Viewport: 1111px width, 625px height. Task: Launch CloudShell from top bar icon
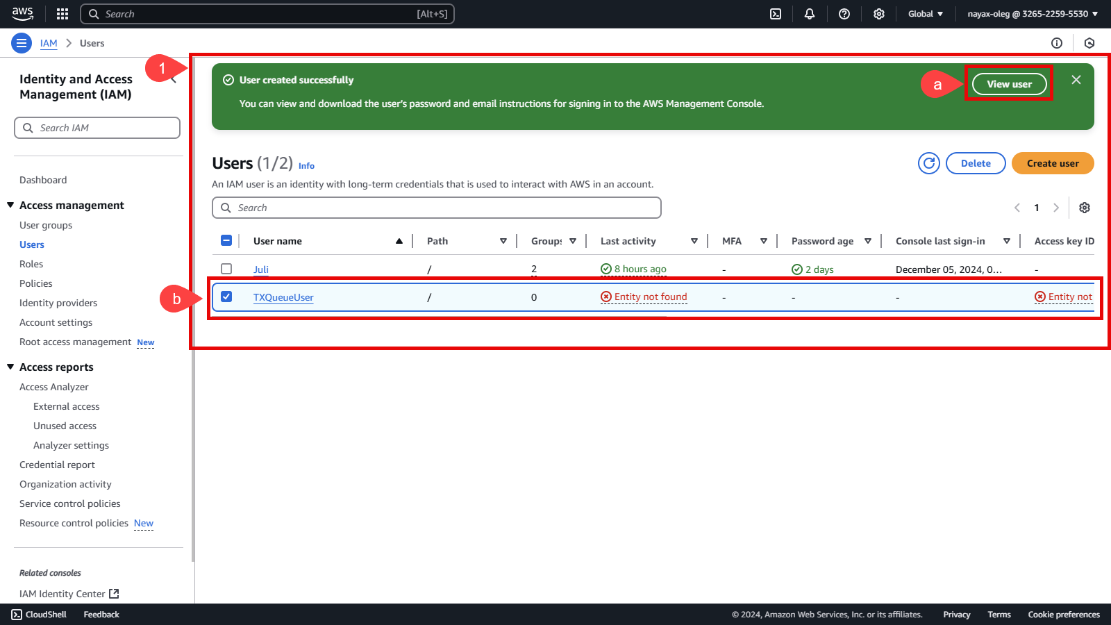pos(776,14)
